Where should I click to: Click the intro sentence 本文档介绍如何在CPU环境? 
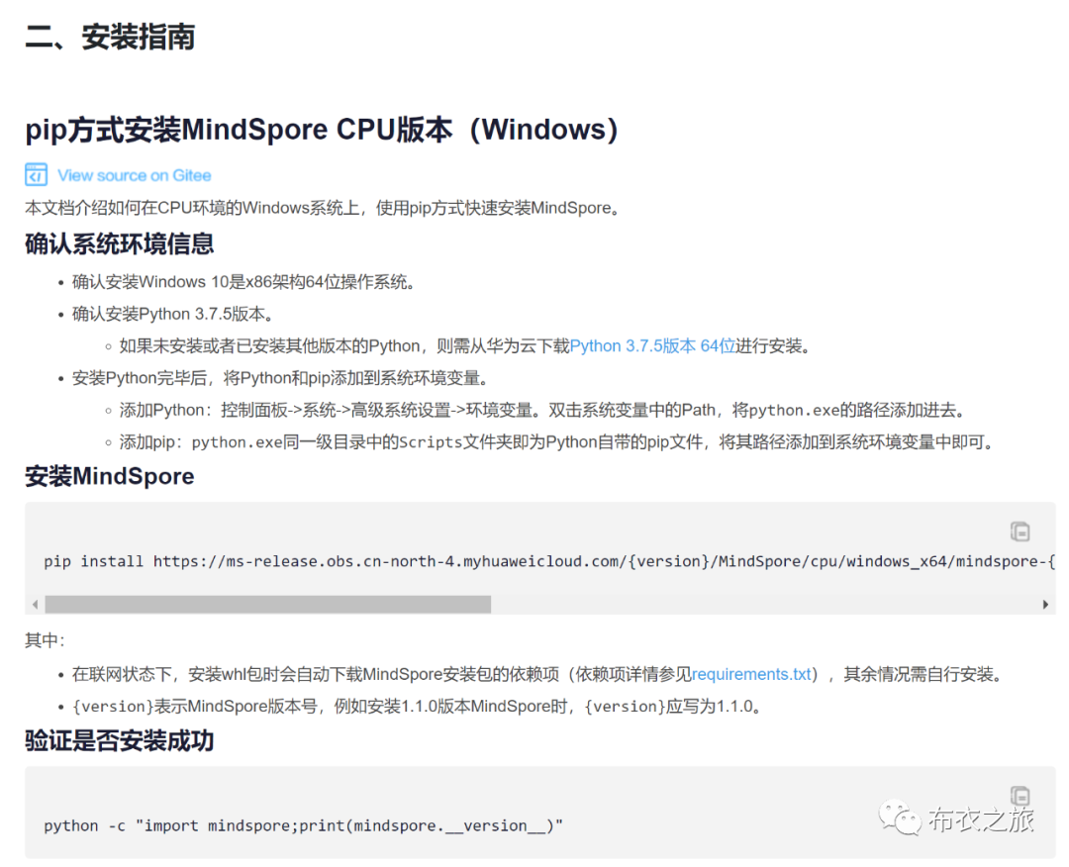323,207
